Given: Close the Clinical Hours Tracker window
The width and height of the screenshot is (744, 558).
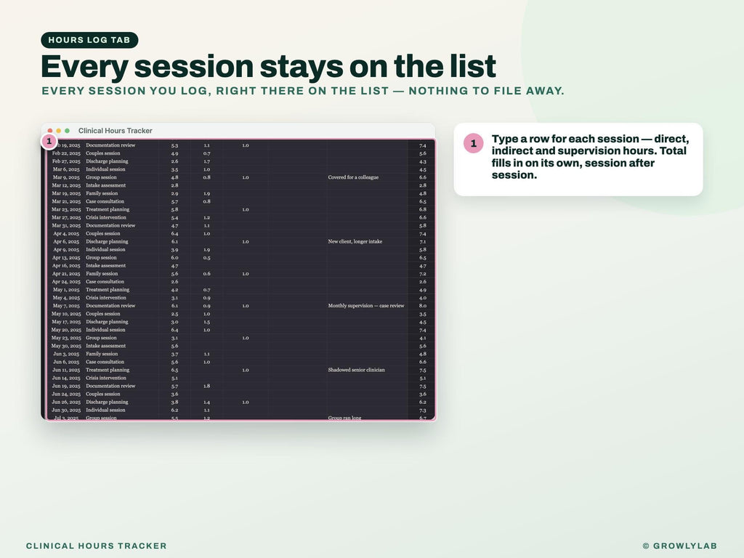Looking at the screenshot, I should [x=50, y=131].
